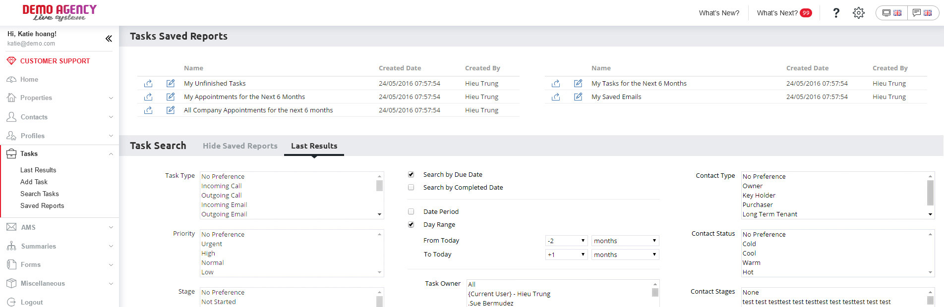
Task: Uncheck the Day Range checkbox
Action: [411, 224]
